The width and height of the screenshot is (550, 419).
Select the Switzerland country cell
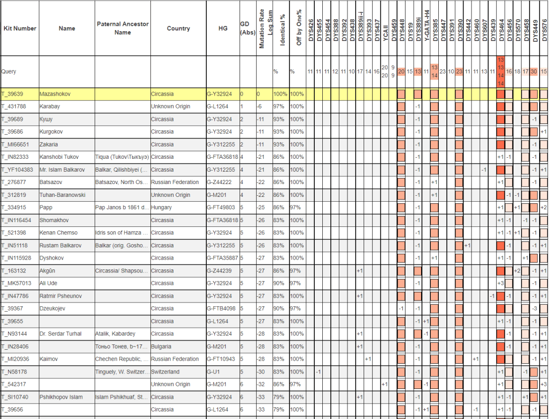165,372
